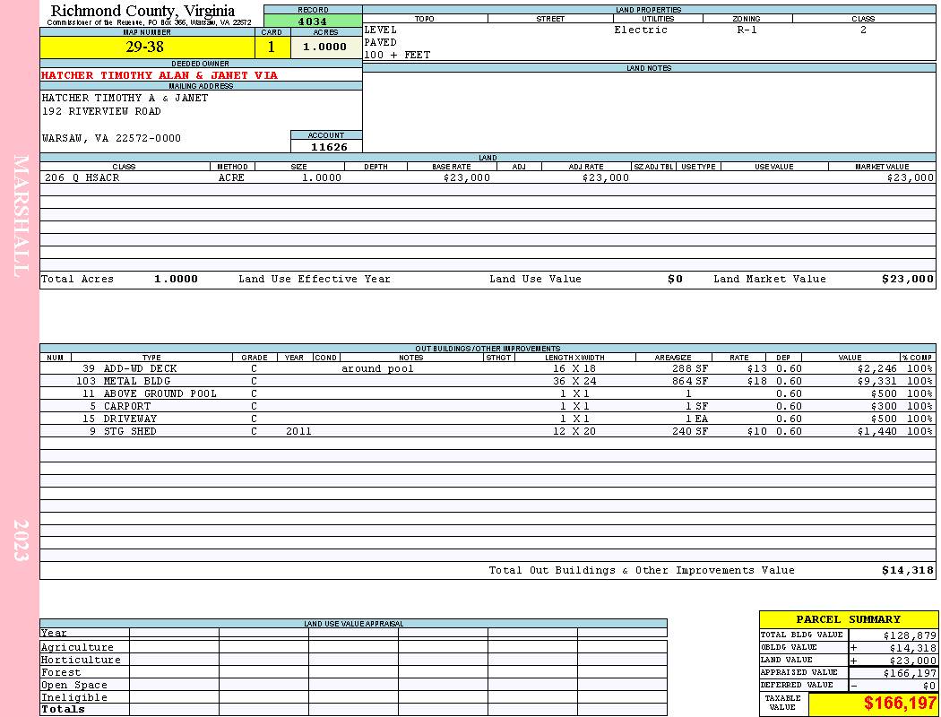Click the card number 1 field

272,47
